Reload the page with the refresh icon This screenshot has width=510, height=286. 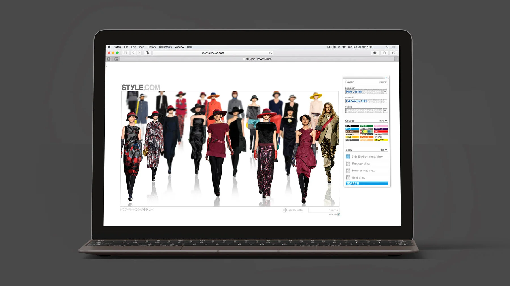(271, 53)
